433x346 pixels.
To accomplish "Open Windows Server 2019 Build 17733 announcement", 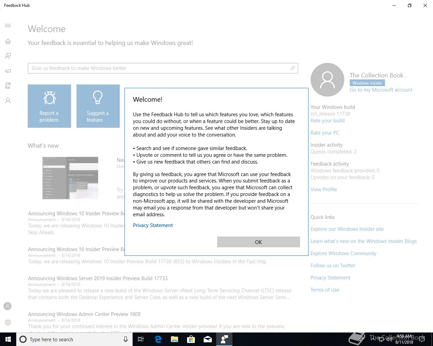I will tap(98, 278).
